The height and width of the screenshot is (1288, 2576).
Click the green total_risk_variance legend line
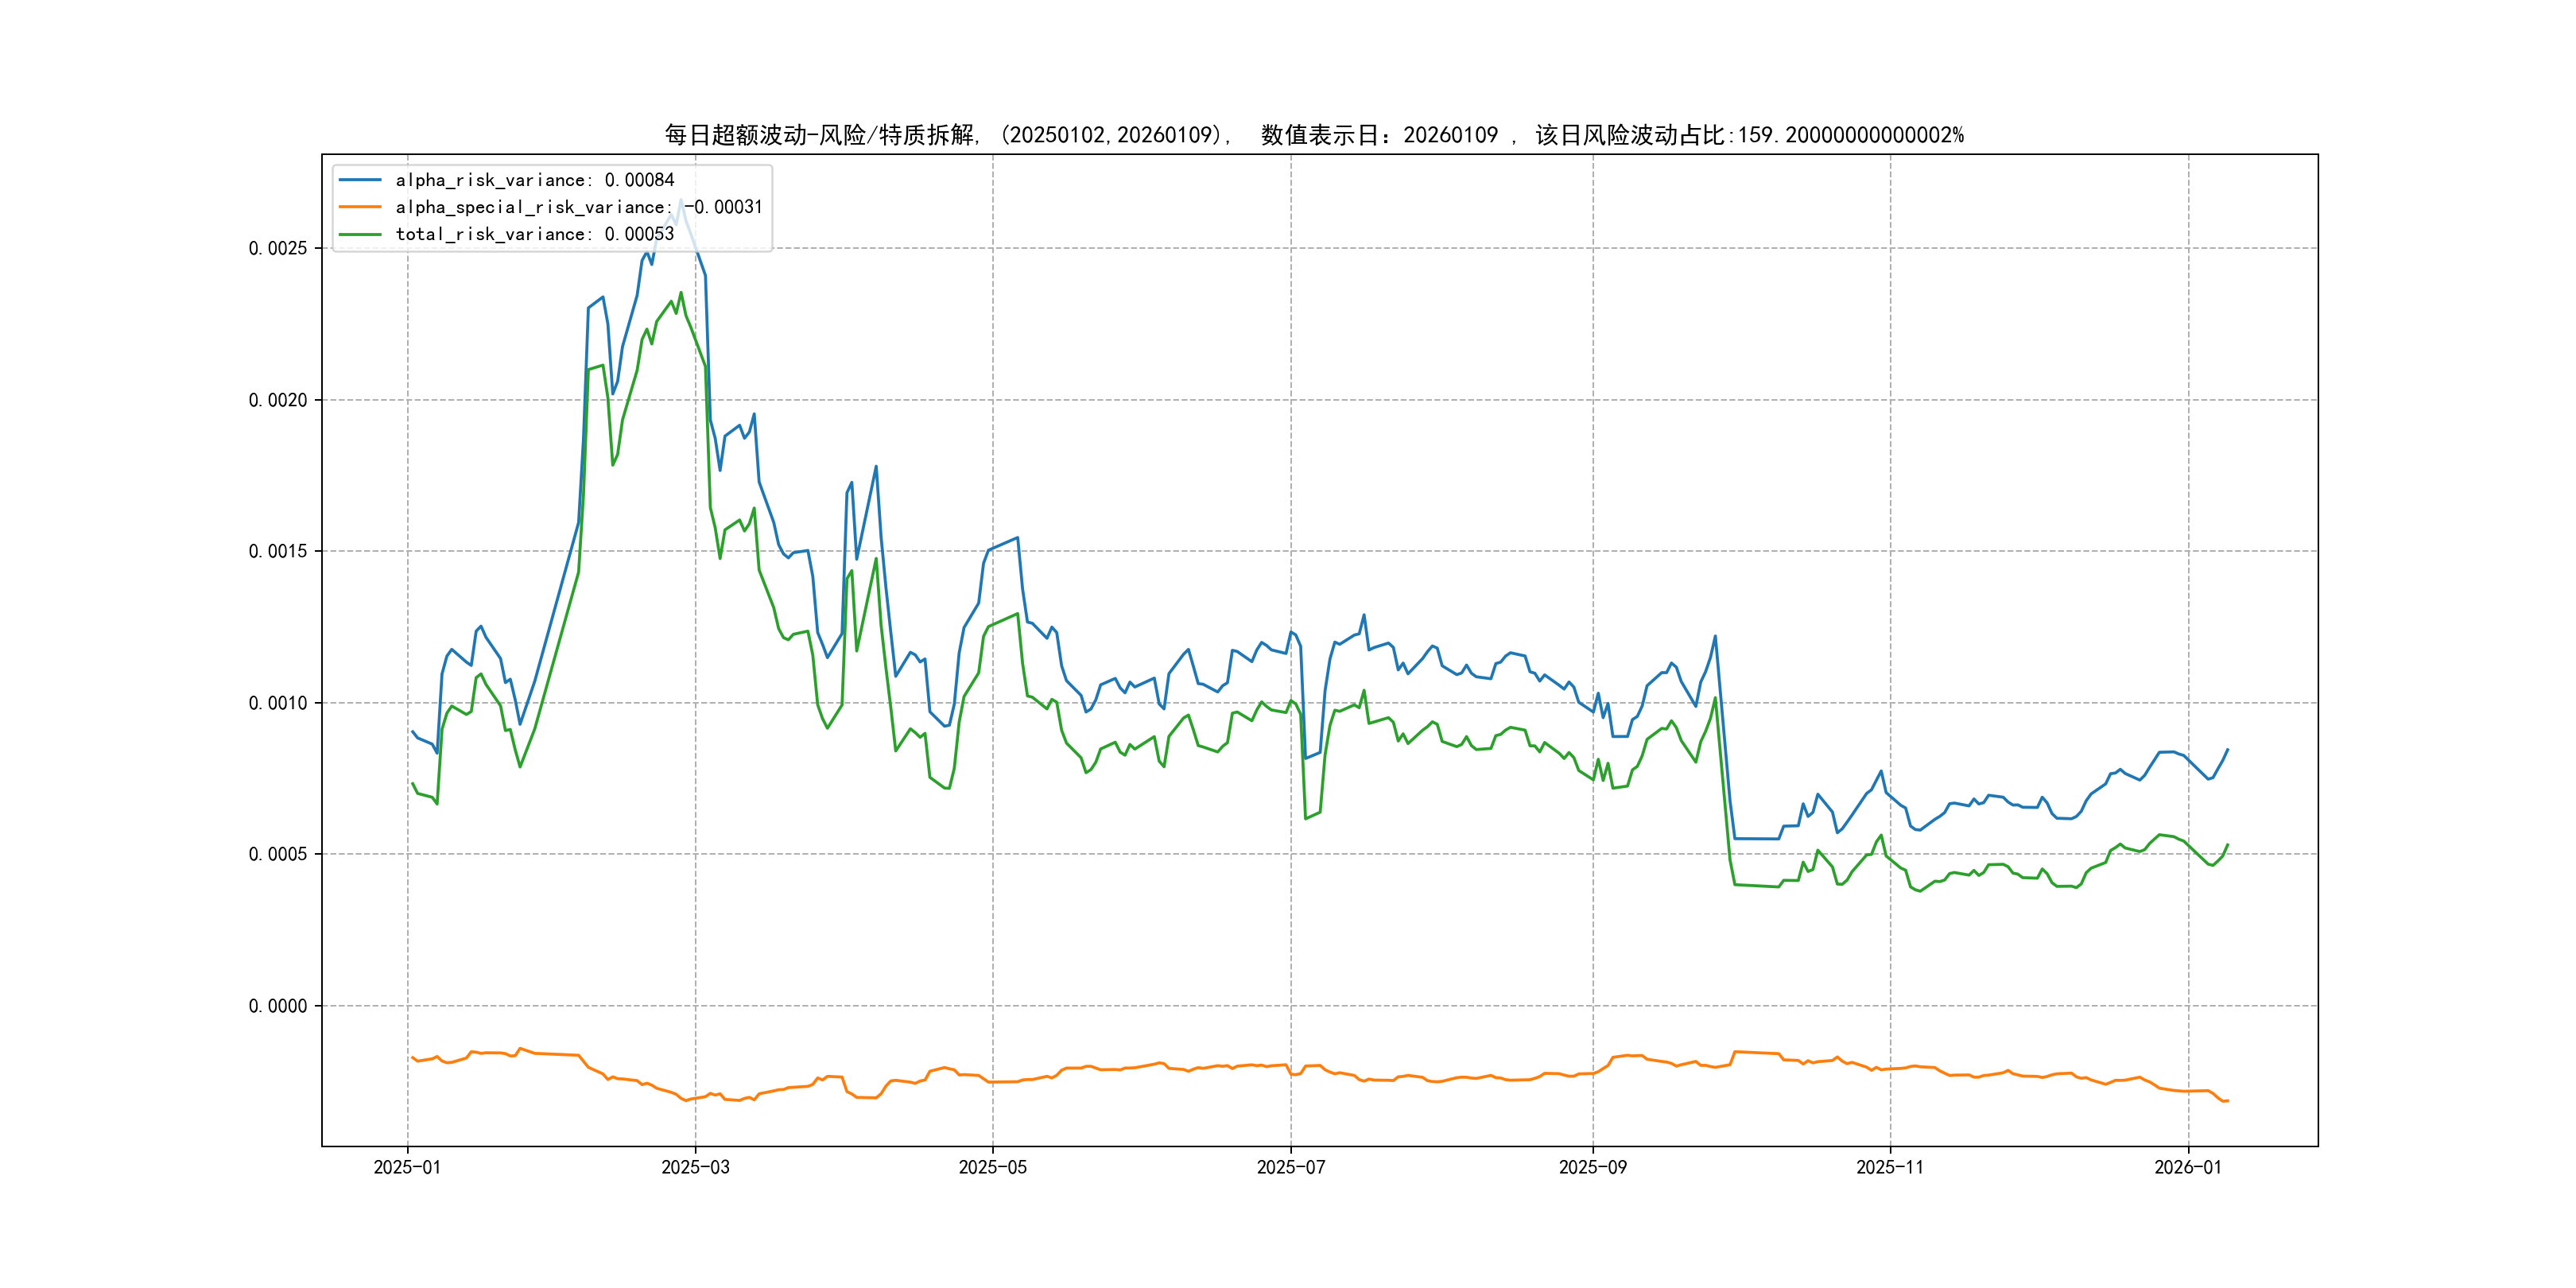point(360,234)
